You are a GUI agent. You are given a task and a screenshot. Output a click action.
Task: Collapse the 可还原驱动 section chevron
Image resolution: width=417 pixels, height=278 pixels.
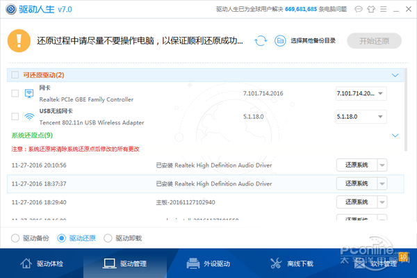point(395,75)
